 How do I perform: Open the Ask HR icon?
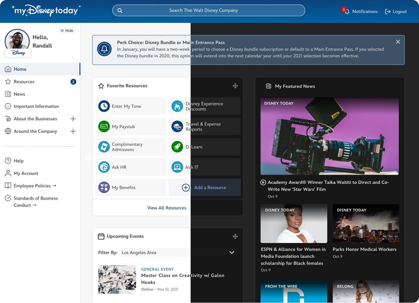104,167
